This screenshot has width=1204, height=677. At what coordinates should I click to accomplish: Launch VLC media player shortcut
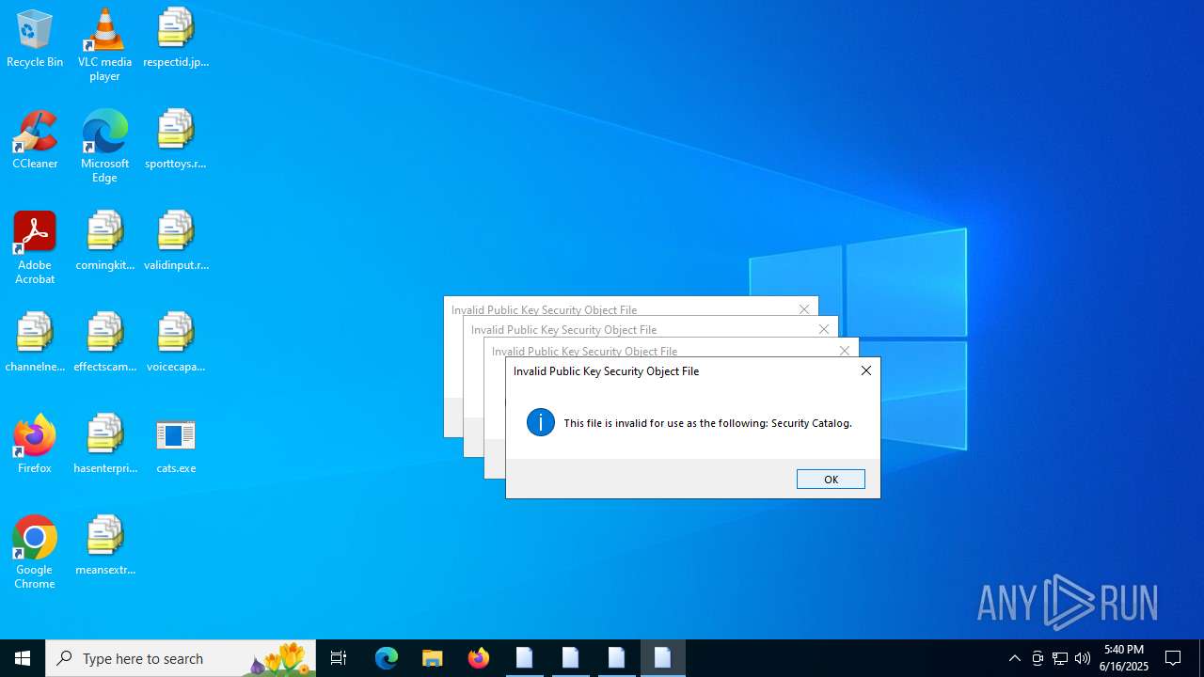104,45
